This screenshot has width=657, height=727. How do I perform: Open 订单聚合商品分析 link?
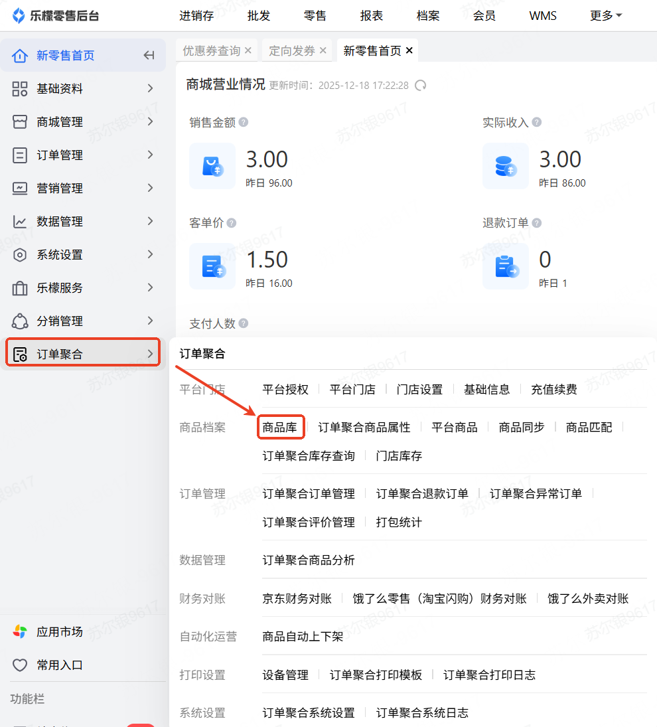pos(309,560)
